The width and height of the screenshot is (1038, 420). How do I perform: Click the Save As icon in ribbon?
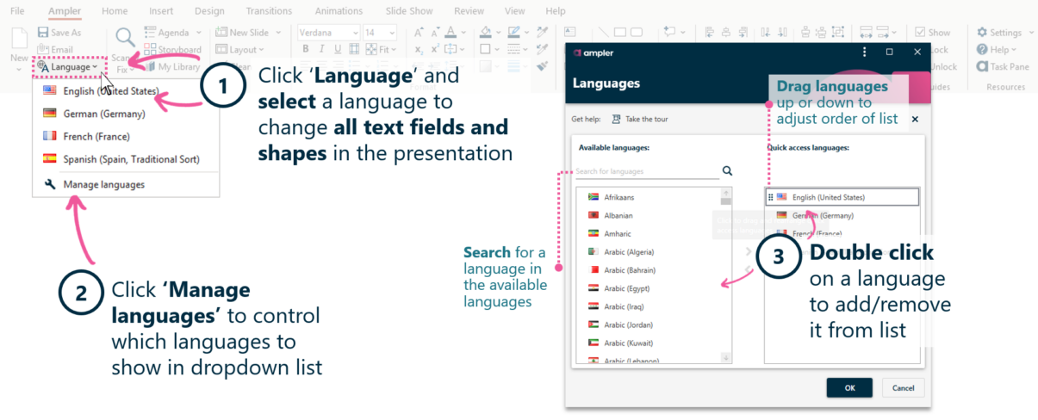[43, 33]
